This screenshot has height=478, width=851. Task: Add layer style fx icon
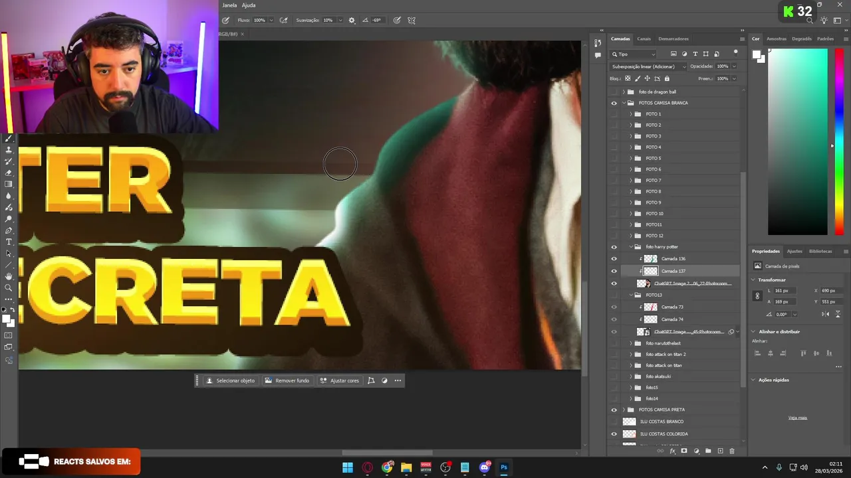point(672,451)
